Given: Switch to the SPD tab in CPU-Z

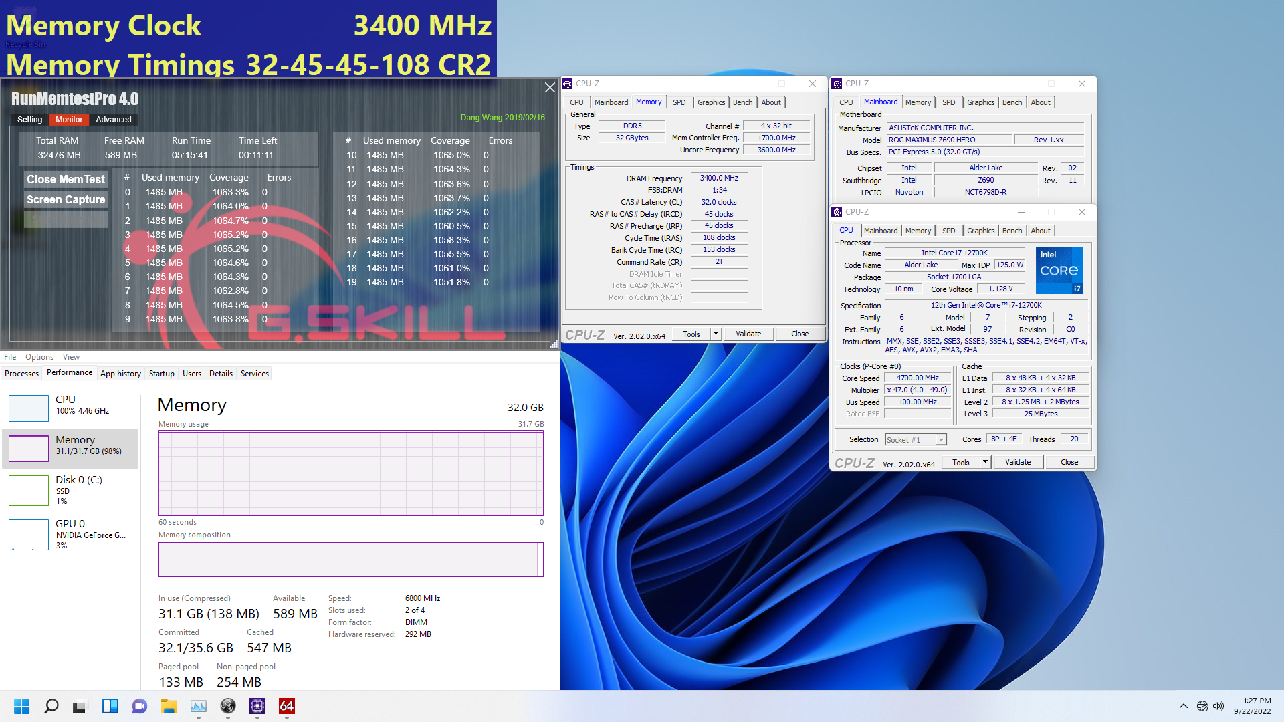Looking at the screenshot, I should [679, 102].
